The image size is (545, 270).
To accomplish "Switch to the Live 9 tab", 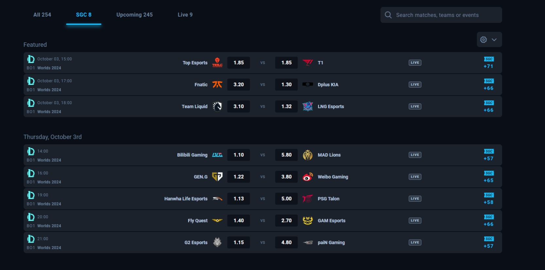I will tap(185, 15).
